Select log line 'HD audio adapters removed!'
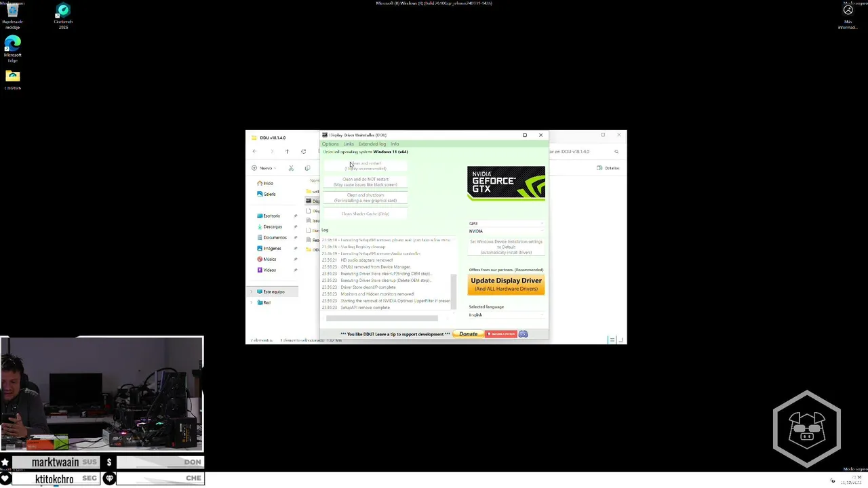868x488 pixels. pyautogui.click(x=366, y=260)
